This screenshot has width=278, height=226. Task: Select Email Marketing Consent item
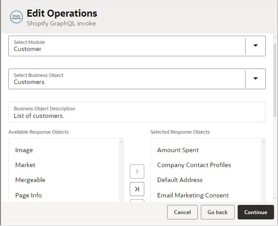pyautogui.click(x=193, y=195)
